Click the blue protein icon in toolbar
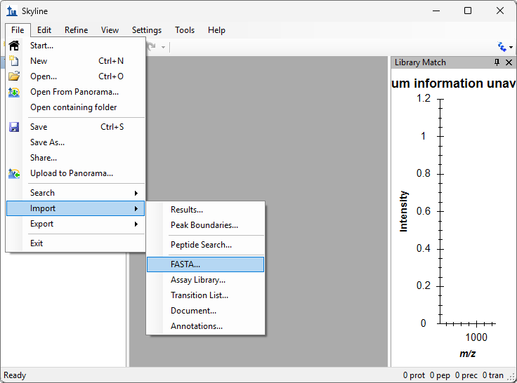Viewport: 517px width, 383px height. coord(502,47)
